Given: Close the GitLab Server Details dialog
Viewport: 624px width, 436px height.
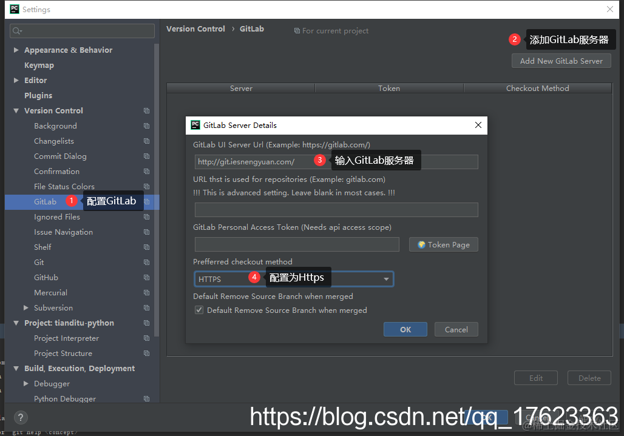Looking at the screenshot, I should [x=478, y=125].
